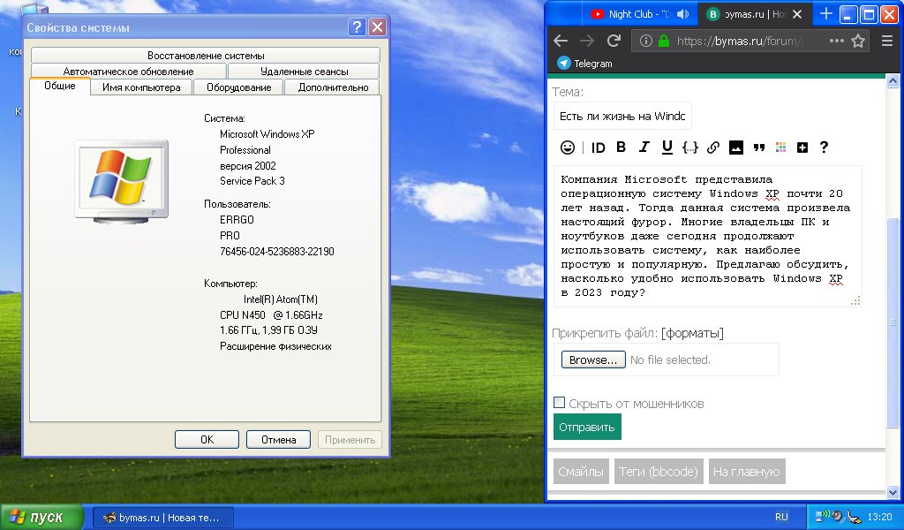The height and width of the screenshot is (530, 904).
Task: Open editor help with the question mark icon
Action: (x=824, y=148)
